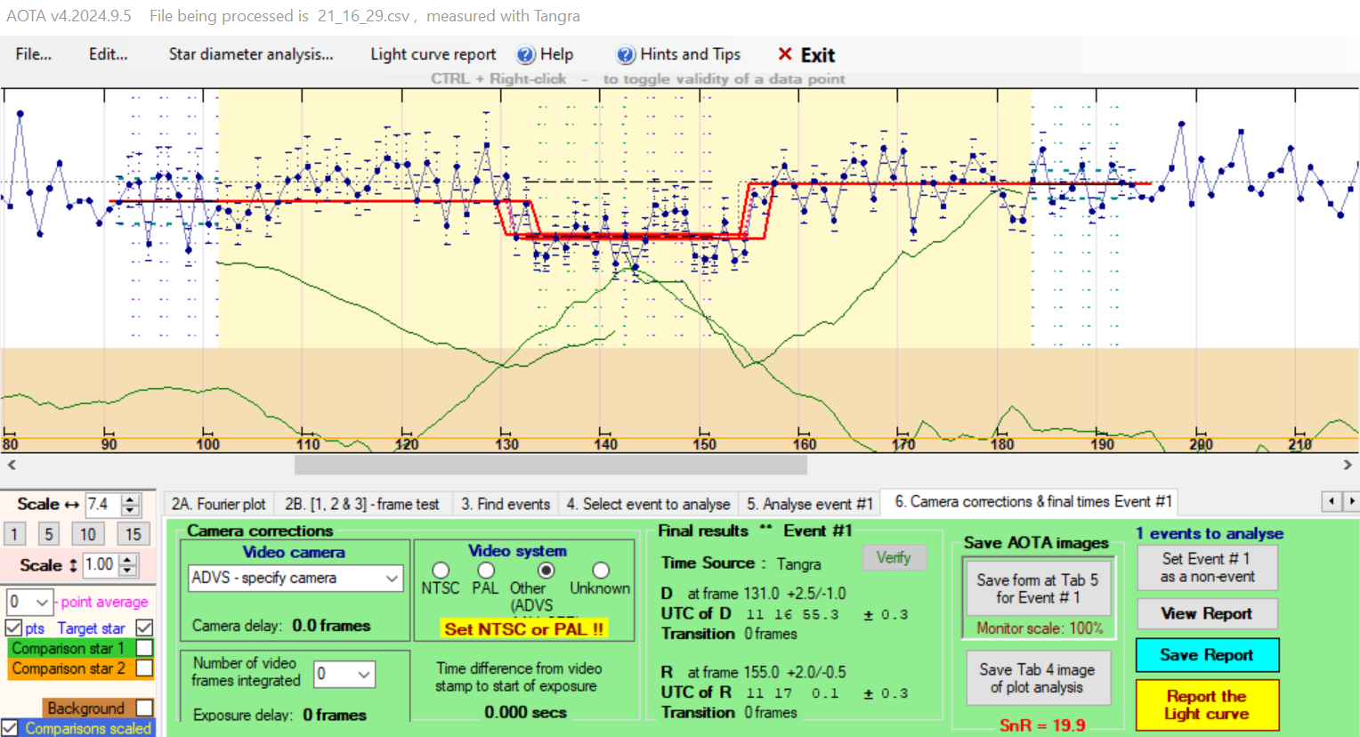Toggle the Background checkbox

coord(144,708)
